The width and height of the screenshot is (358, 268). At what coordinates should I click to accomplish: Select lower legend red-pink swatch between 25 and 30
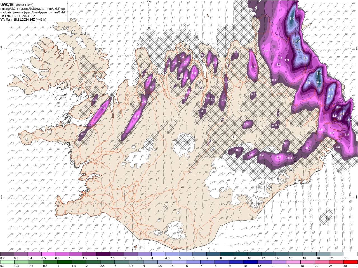click(336, 262)
